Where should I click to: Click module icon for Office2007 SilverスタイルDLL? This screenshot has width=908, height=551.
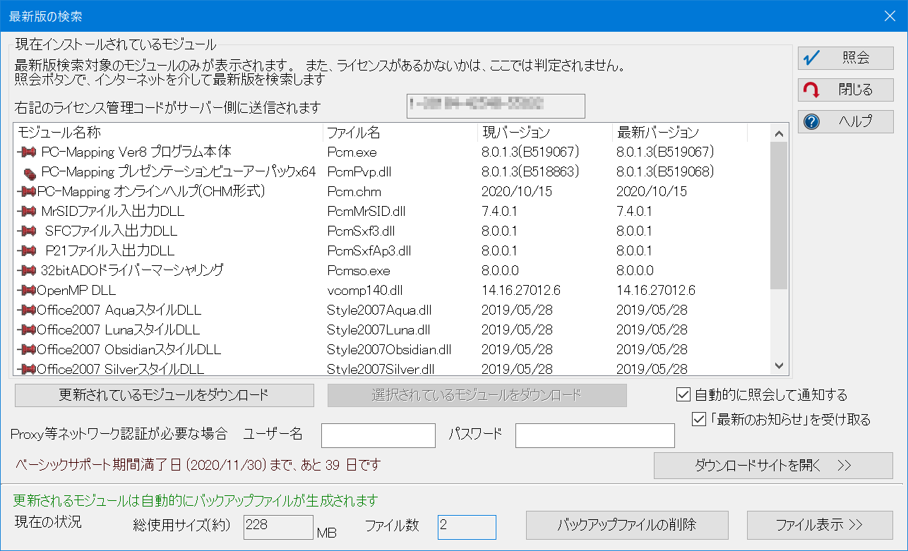(x=27, y=369)
